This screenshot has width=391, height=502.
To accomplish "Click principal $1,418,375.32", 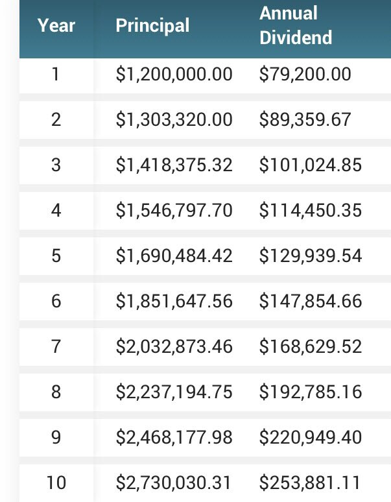I will coord(174,165).
